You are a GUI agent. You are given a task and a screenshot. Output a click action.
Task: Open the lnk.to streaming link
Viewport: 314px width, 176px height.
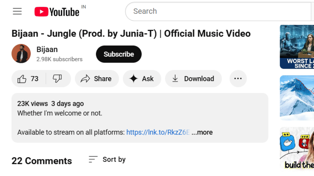(x=158, y=132)
